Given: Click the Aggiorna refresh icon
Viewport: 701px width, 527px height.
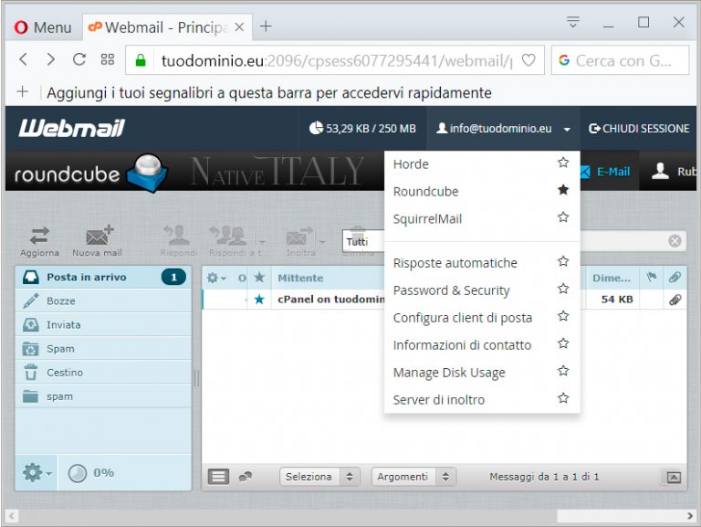Looking at the screenshot, I should tap(39, 236).
